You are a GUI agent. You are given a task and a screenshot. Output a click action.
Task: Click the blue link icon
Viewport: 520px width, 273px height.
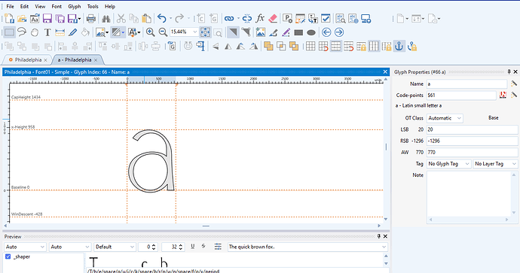click(229, 19)
